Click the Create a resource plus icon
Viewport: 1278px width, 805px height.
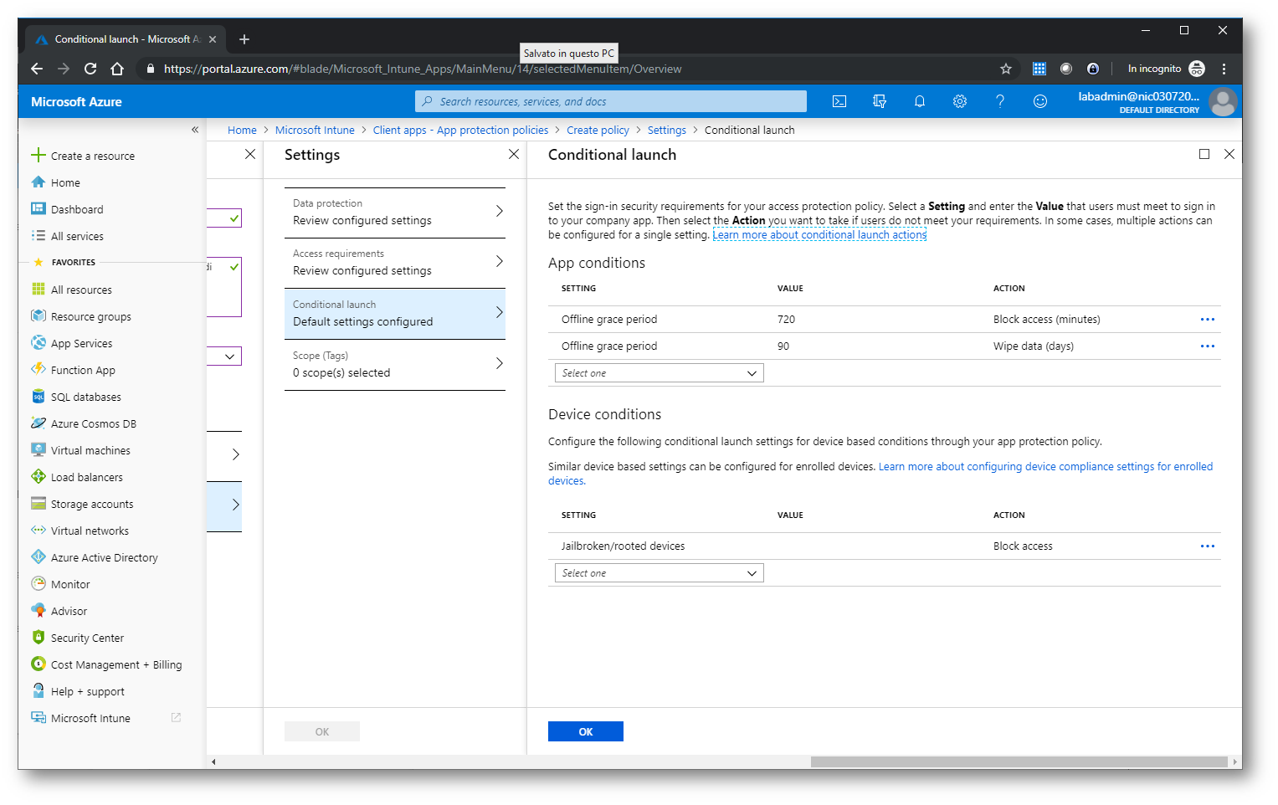(x=38, y=156)
